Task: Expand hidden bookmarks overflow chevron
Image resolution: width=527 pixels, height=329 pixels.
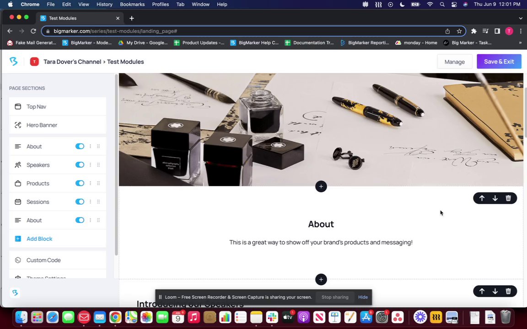Action: point(520,42)
